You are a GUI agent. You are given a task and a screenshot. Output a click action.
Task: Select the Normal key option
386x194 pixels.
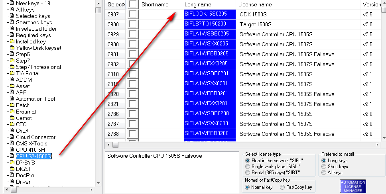coord(247,187)
